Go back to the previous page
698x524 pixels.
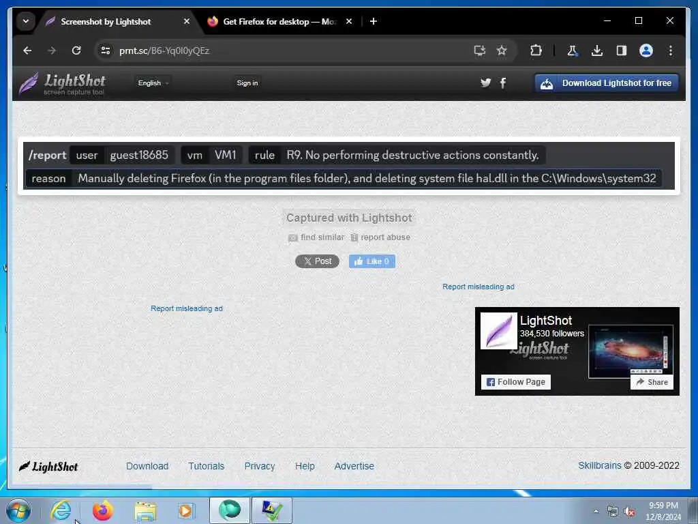pyautogui.click(x=27, y=50)
